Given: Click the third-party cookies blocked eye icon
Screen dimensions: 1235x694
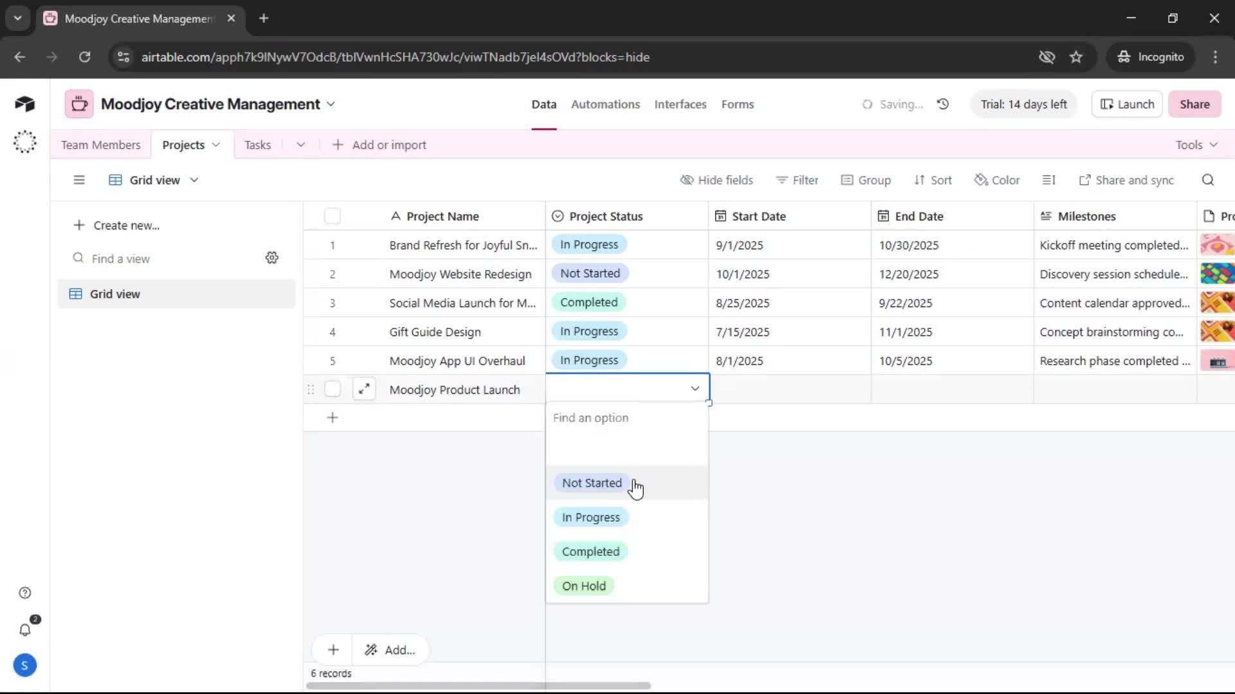Looking at the screenshot, I should coord(1047,57).
